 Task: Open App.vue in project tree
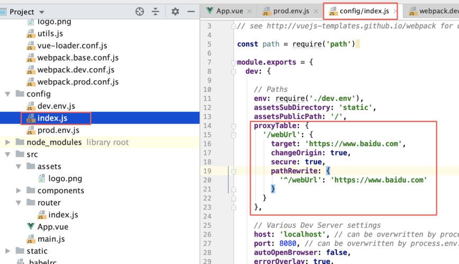click(x=53, y=227)
